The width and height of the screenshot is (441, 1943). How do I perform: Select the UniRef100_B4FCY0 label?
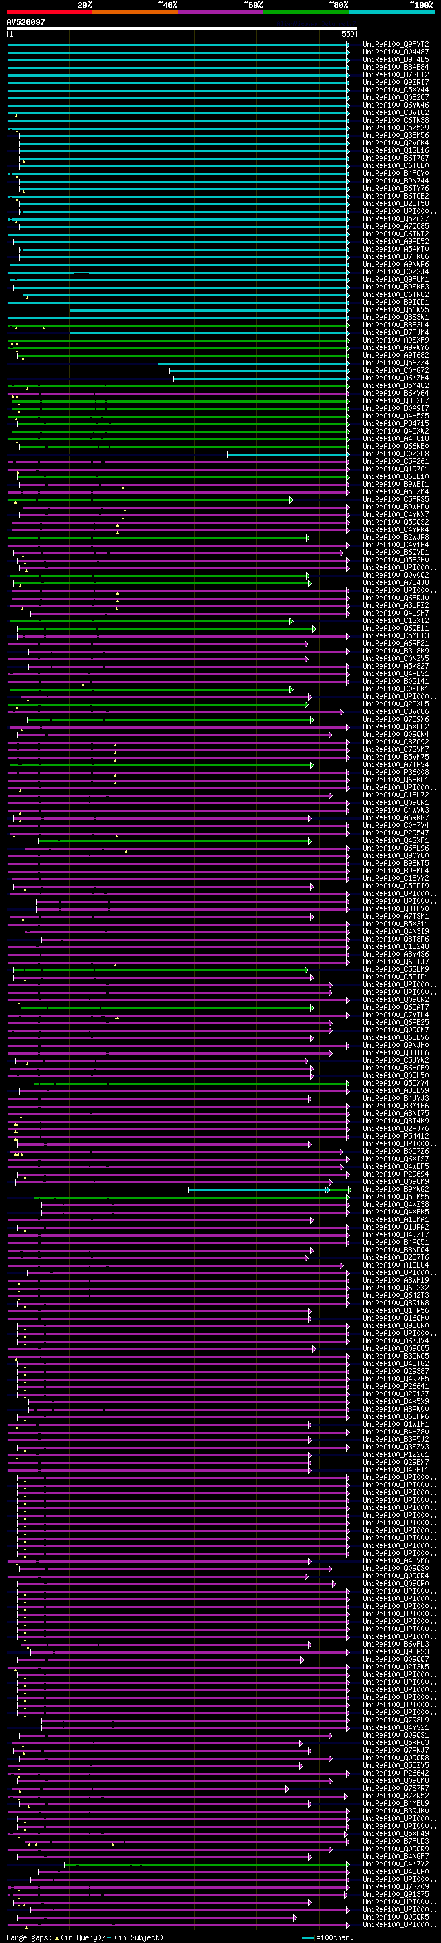[x=395, y=174]
